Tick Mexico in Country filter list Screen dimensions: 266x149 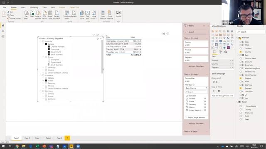click(187, 107)
